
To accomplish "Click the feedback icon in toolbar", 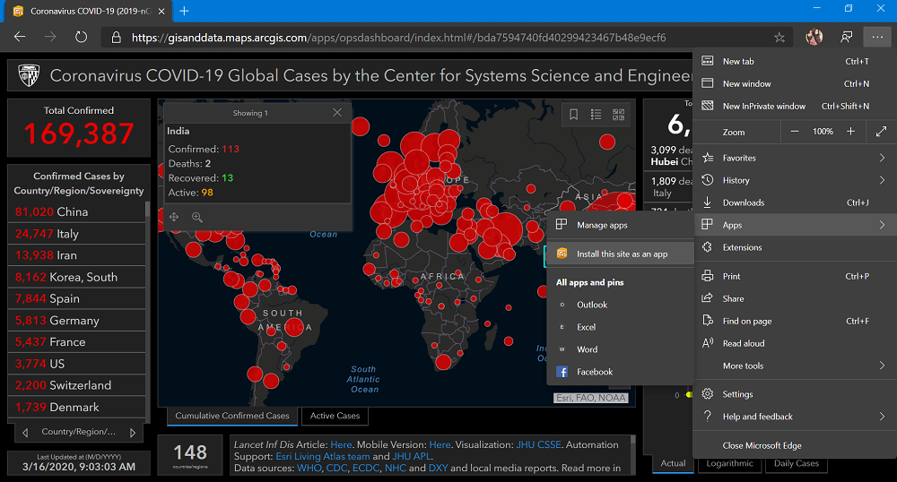I will click(x=846, y=37).
